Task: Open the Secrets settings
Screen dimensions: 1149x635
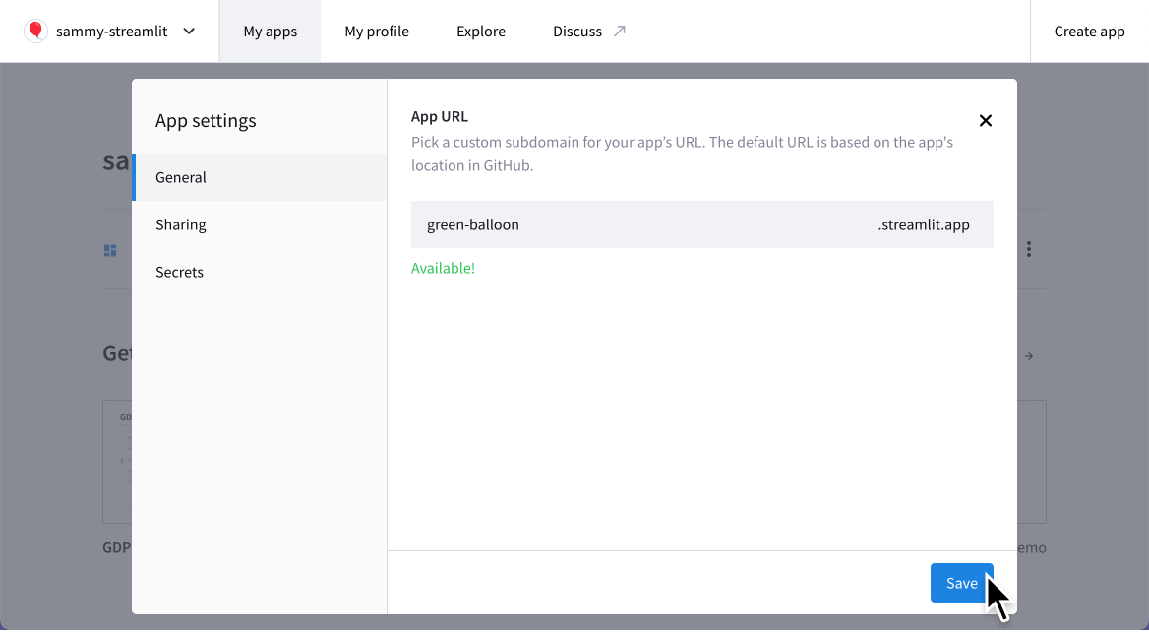Action: [179, 272]
